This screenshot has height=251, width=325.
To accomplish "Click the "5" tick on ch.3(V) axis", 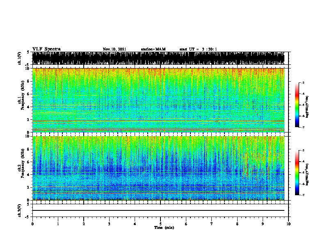I will [28, 204].
